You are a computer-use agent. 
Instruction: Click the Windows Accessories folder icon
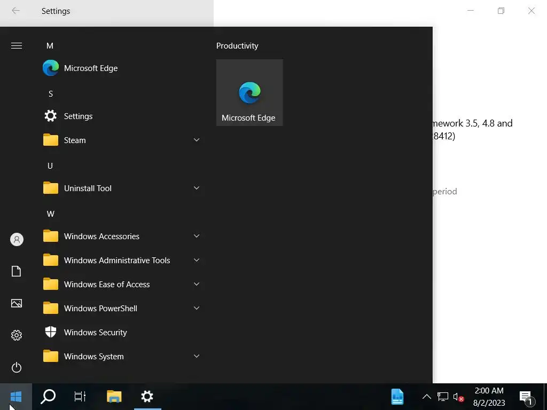pos(51,236)
